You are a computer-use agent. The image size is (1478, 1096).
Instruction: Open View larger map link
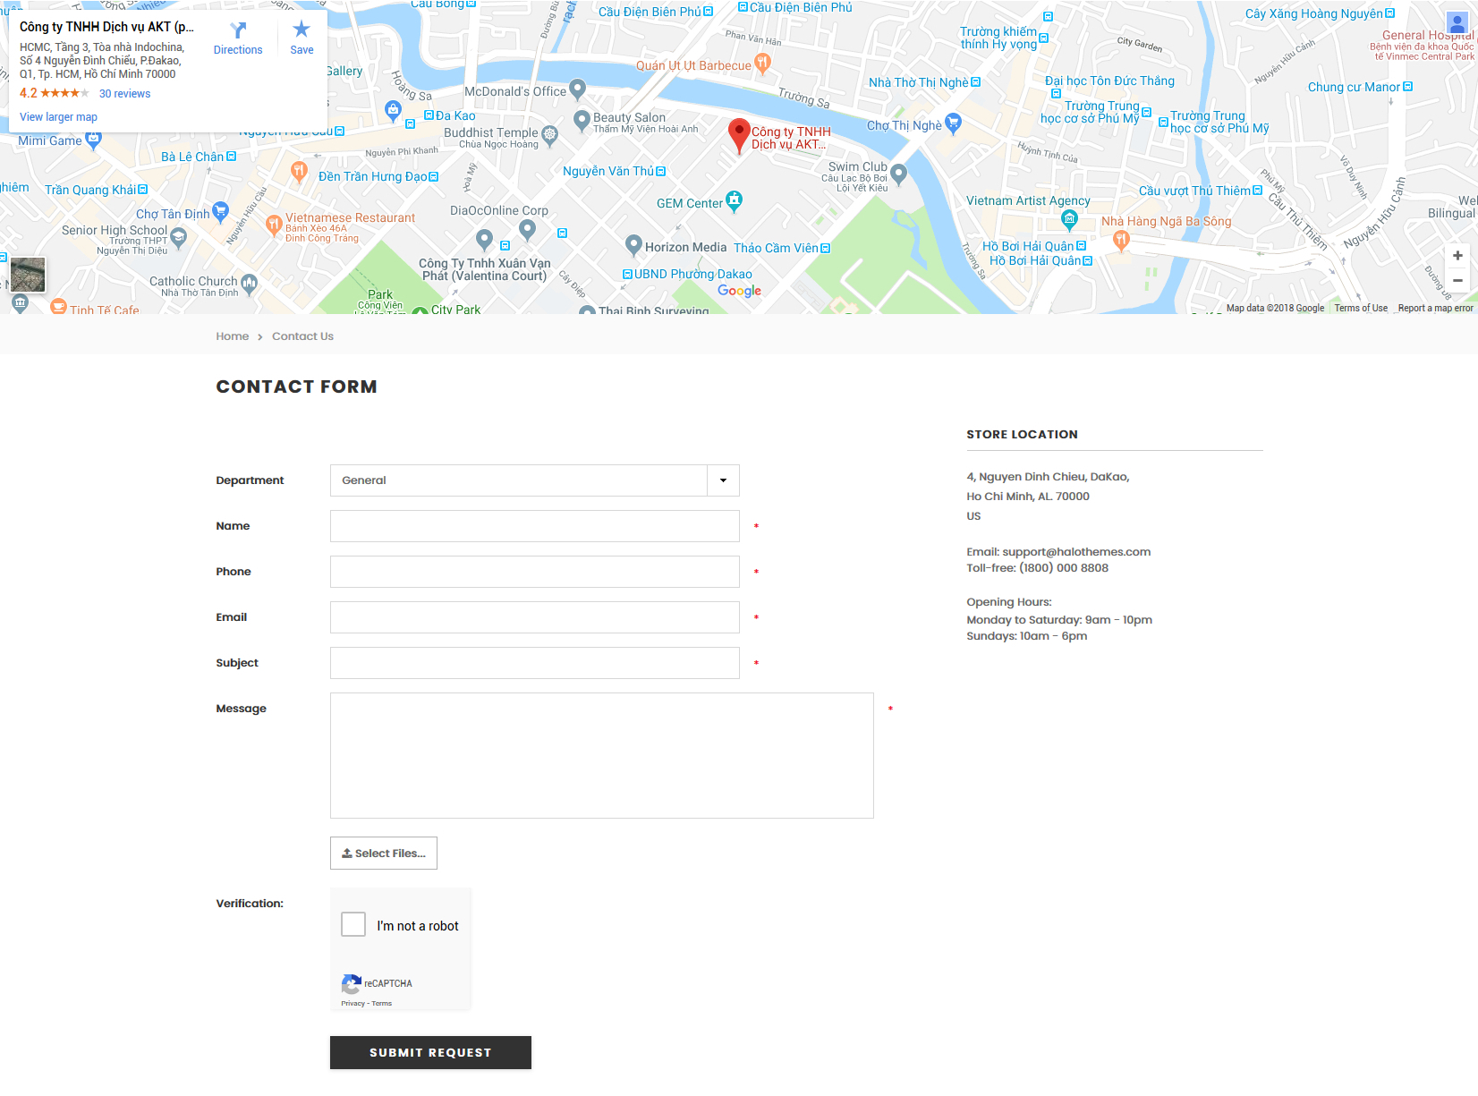click(58, 117)
